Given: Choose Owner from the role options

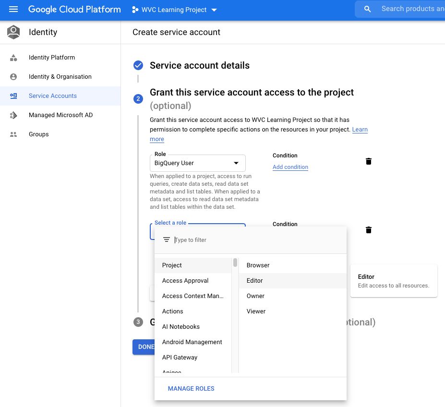Looking at the screenshot, I should [x=255, y=296].
